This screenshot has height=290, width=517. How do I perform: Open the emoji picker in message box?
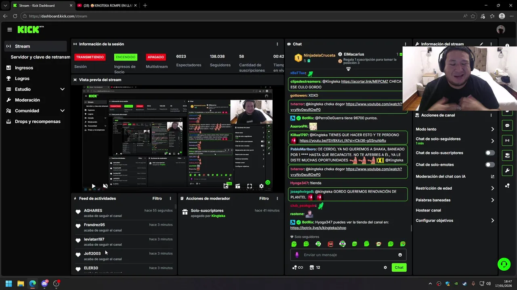click(x=400, y=255)
